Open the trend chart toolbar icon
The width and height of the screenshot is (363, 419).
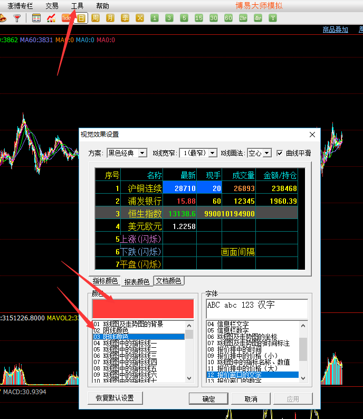(x=51, y=18)
